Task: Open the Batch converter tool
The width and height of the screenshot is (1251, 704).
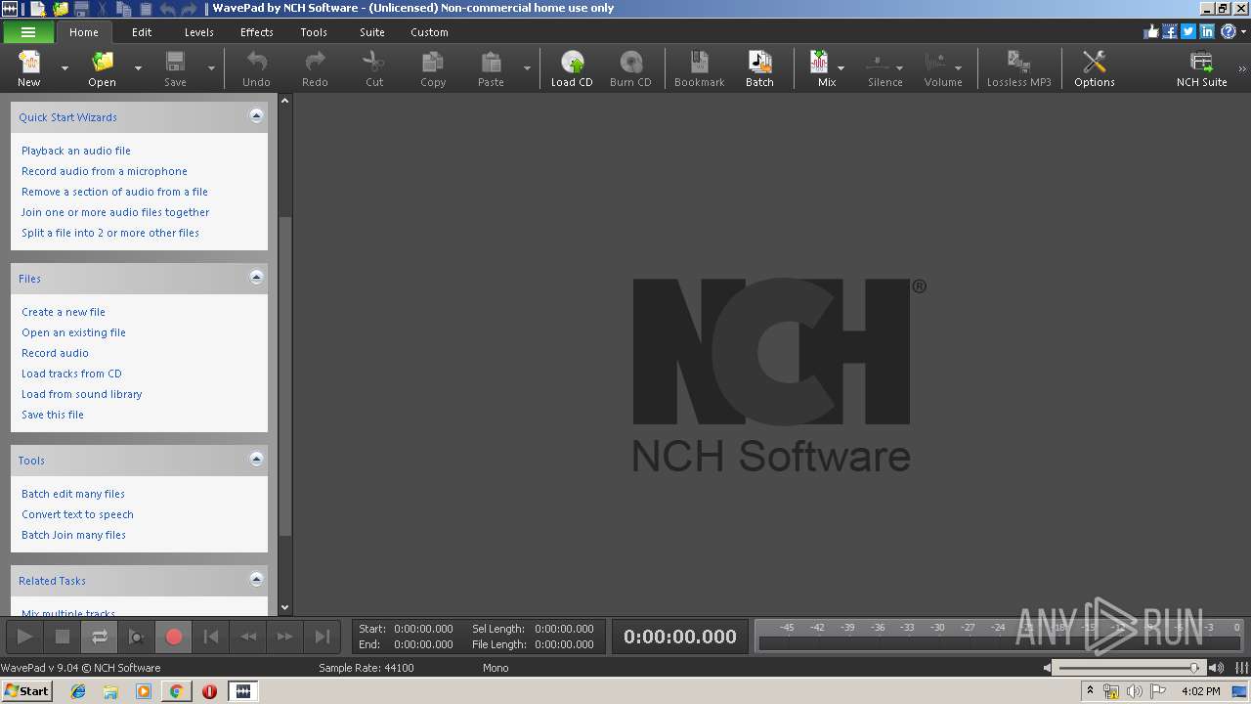Action: click(x=759, y=68)
